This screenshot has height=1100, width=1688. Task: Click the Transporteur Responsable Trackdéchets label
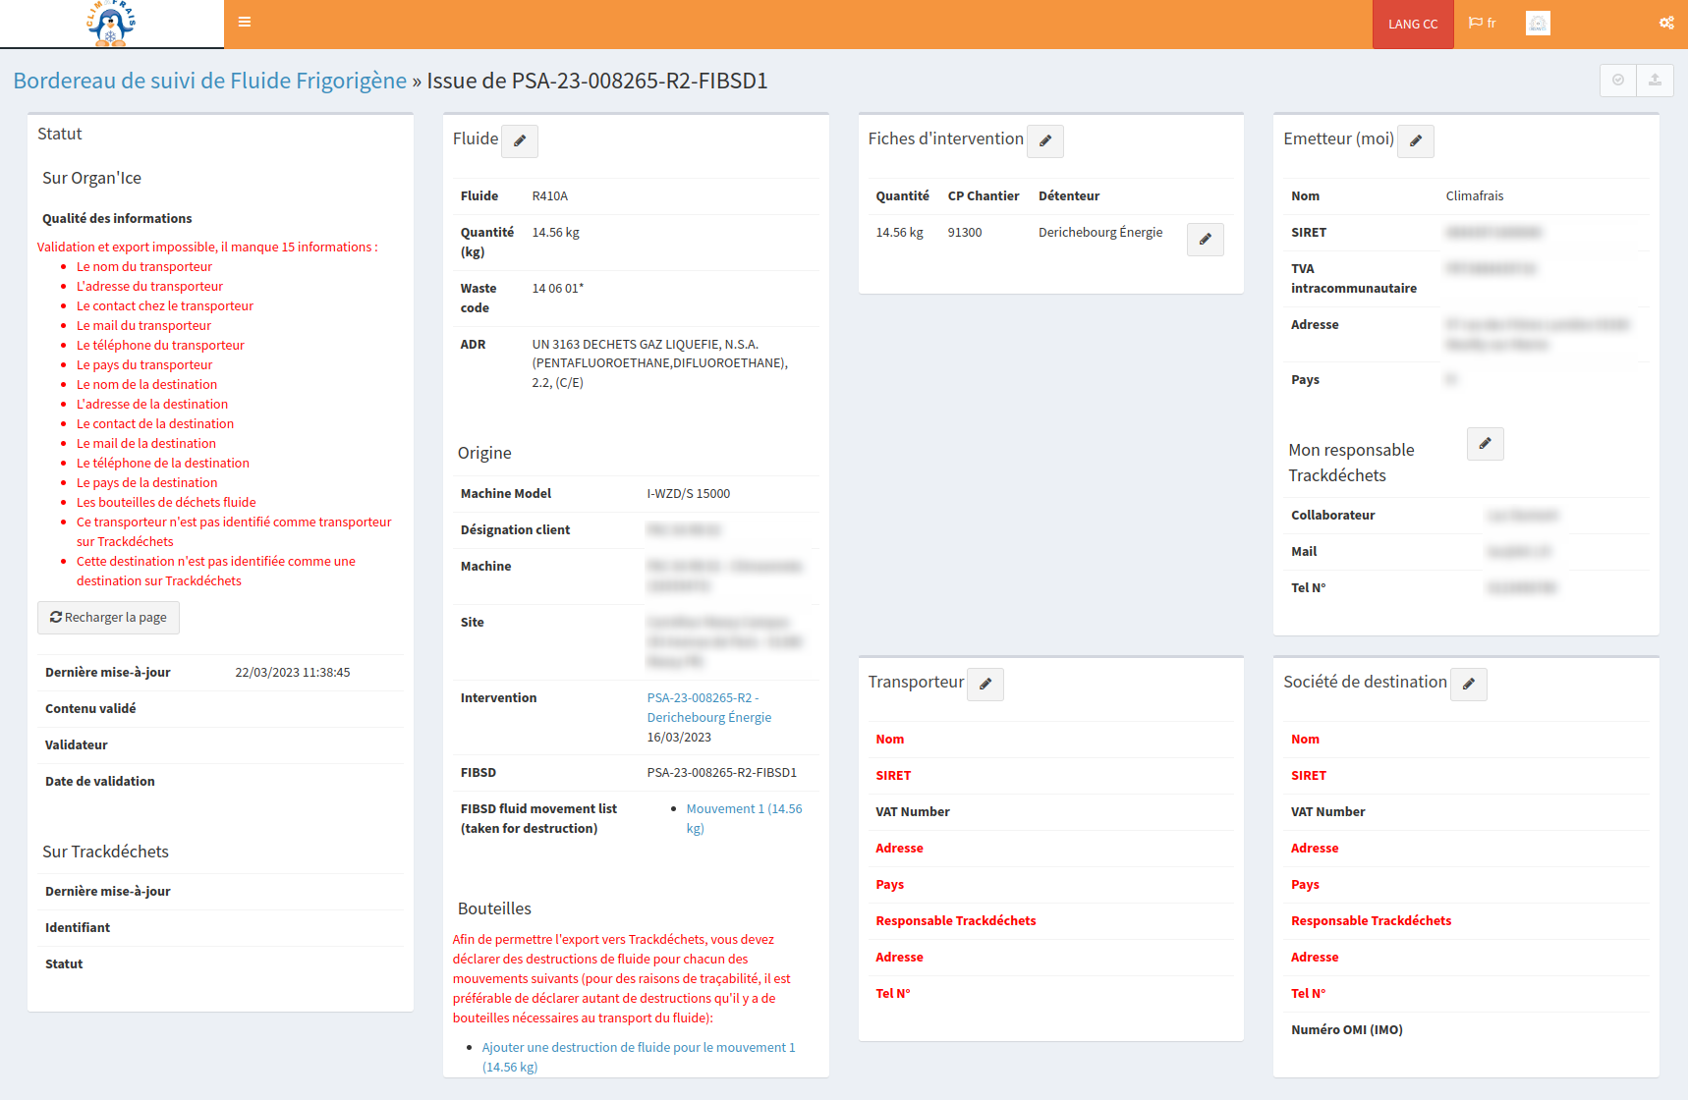point(956,921)
